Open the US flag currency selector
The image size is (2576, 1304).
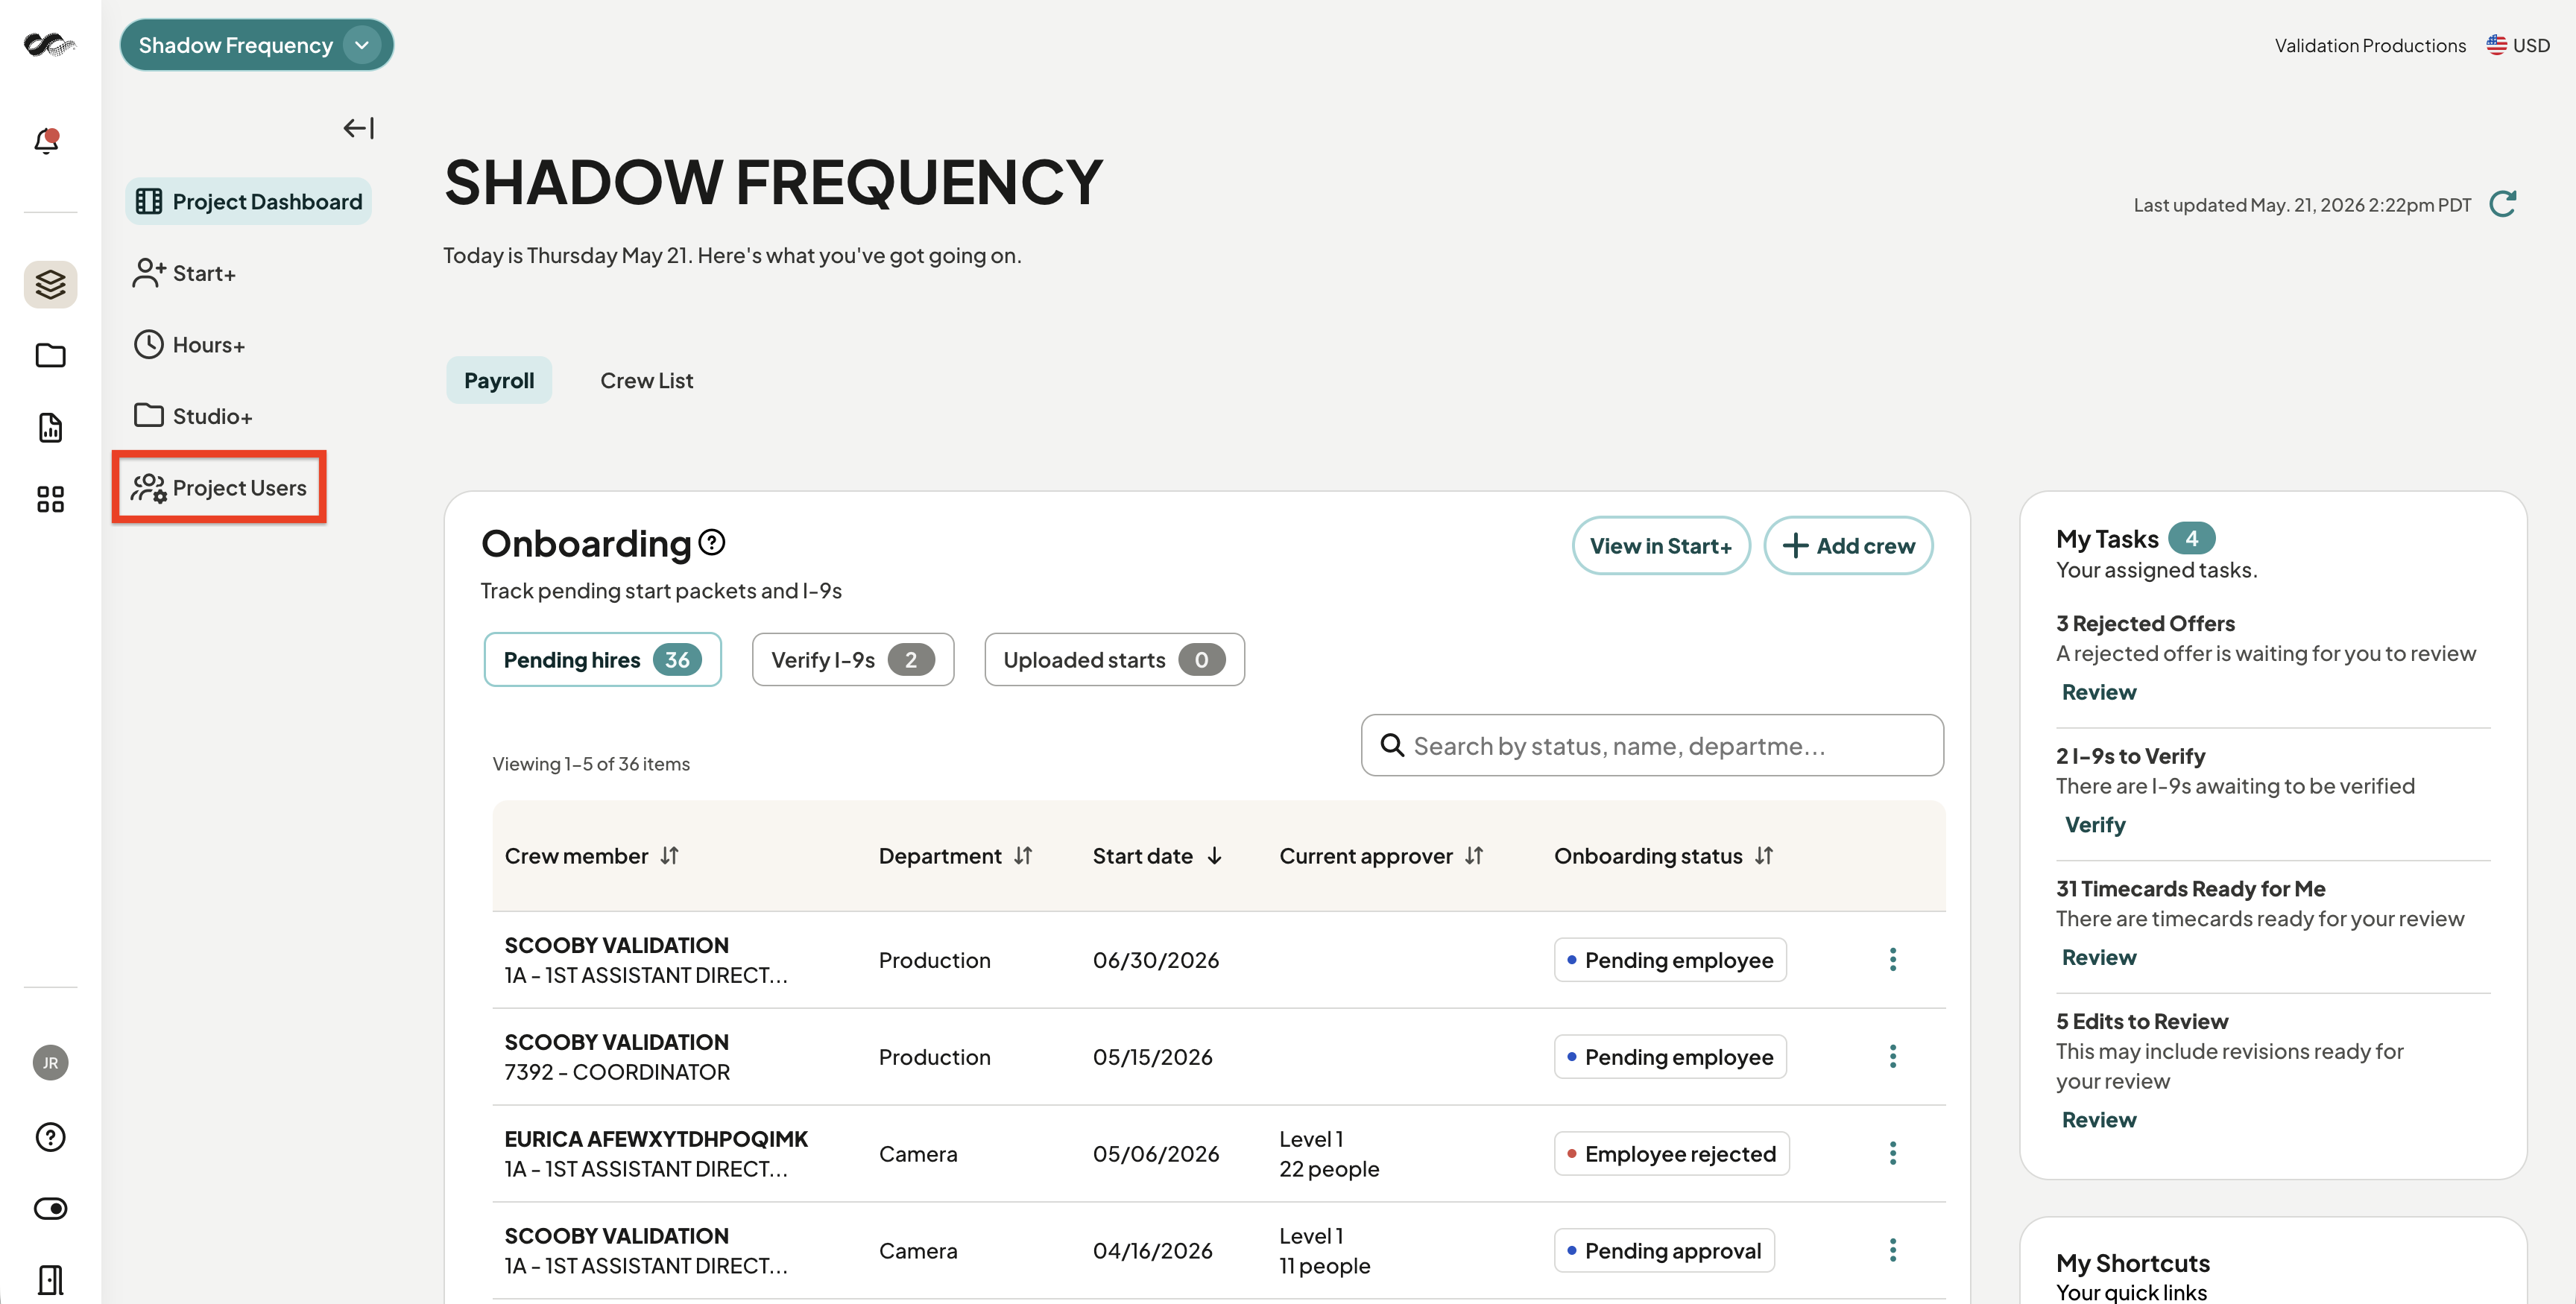click(x=2518, y=45)
